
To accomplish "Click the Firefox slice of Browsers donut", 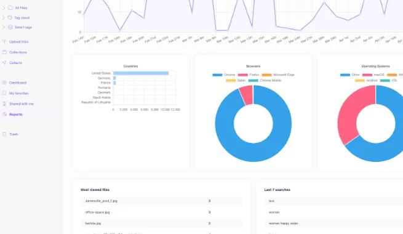I will tap(247, 95).
